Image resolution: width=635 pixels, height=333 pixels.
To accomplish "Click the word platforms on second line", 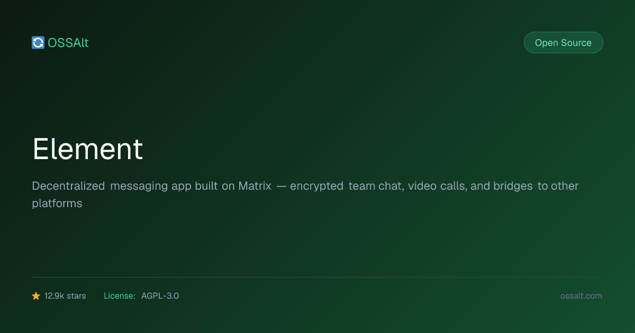I will (x=57, y=203).
